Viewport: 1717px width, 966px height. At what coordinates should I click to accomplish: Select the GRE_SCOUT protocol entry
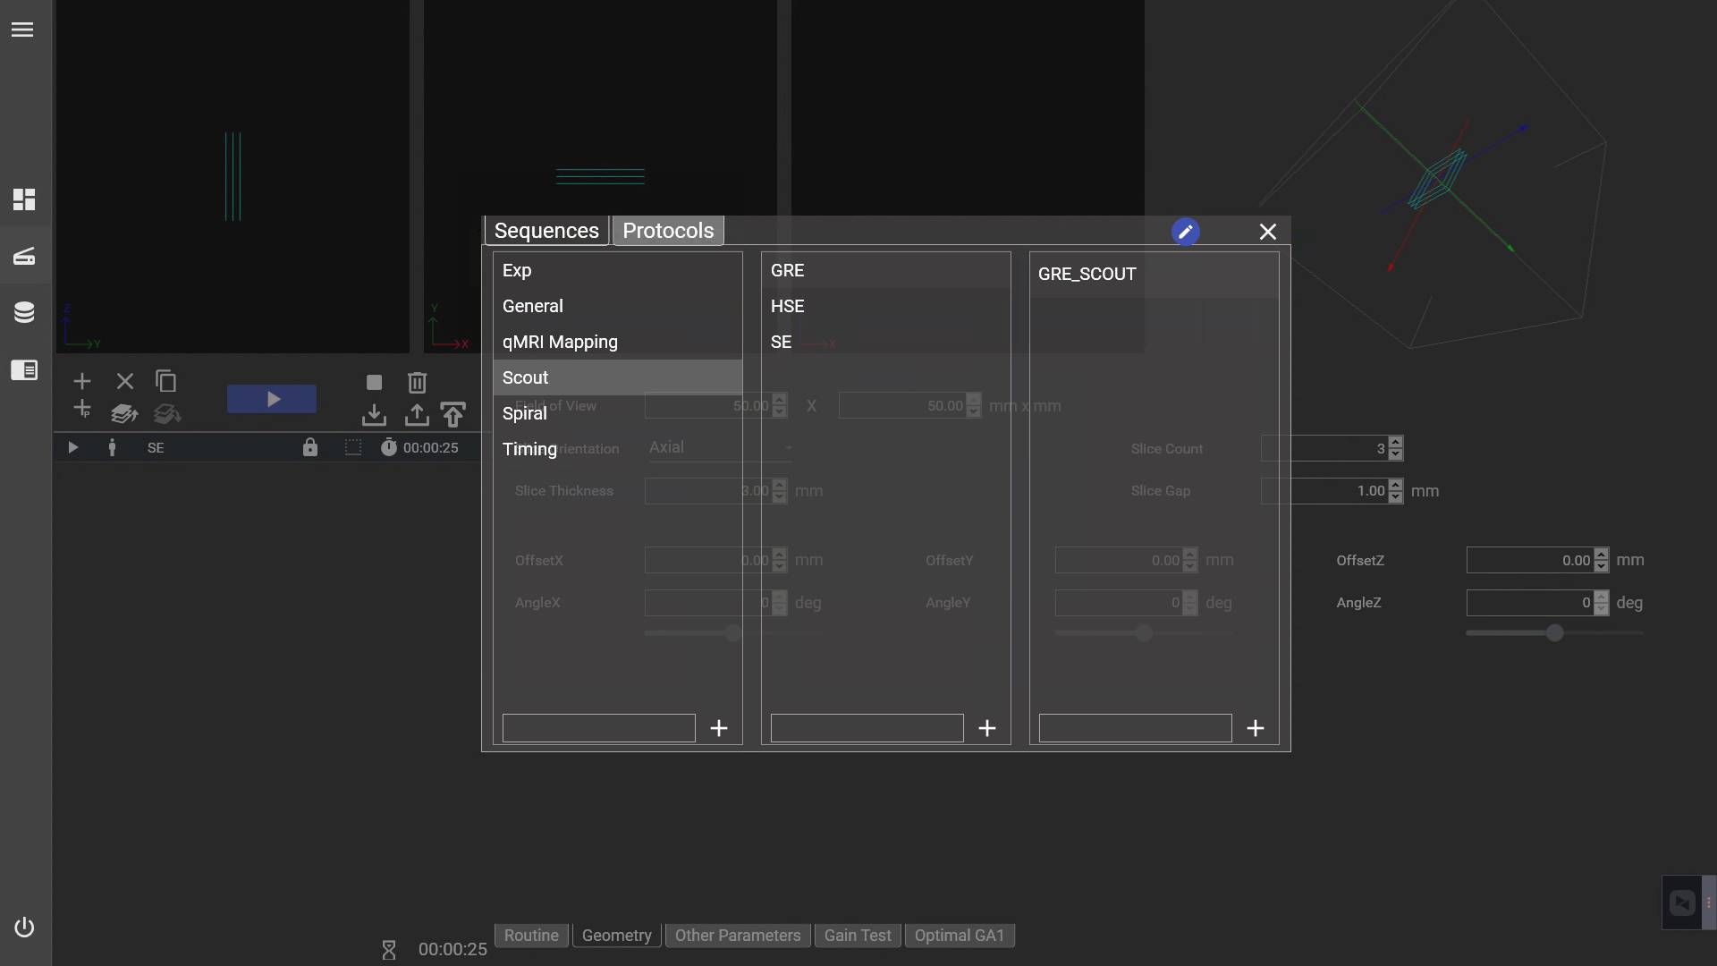(x=1087, y=274)
